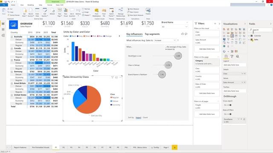Add a new page with plus button
Screen dimensions: 273x153
(174, 147)
